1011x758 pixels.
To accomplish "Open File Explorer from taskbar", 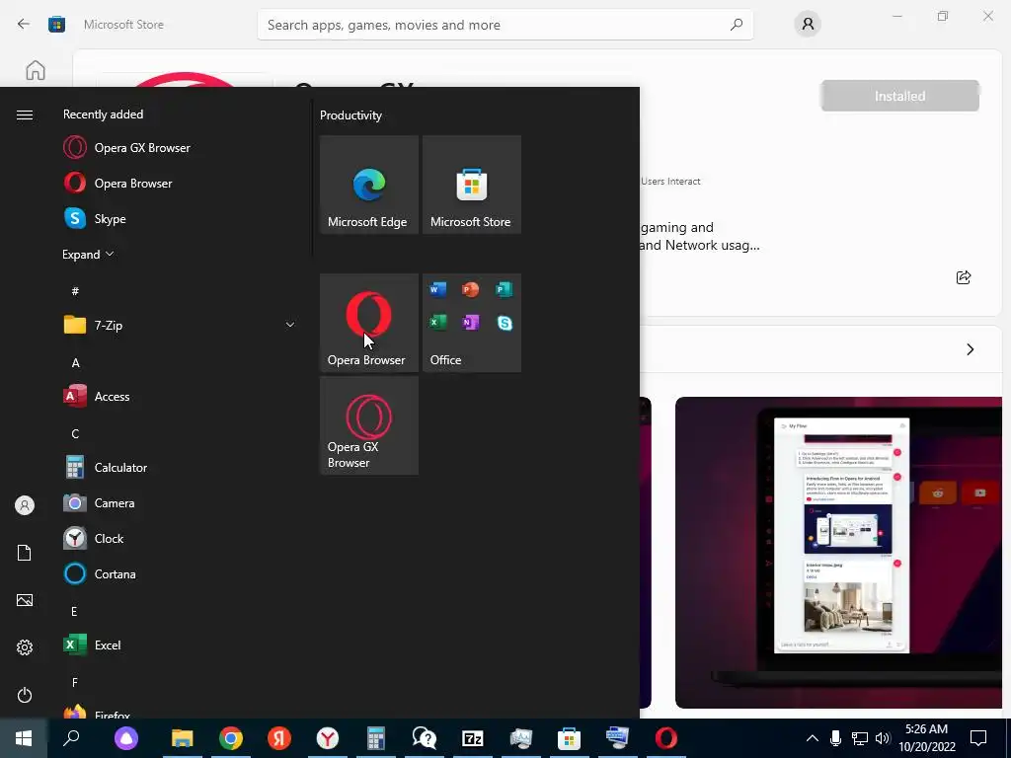I will (x=183, y=738).
